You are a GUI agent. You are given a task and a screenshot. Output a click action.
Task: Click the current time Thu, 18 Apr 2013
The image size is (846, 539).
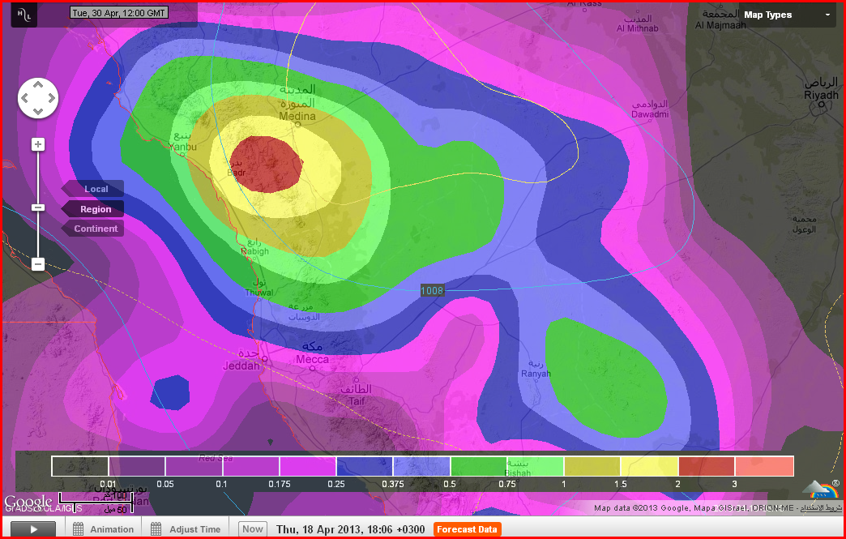point(351,529)
